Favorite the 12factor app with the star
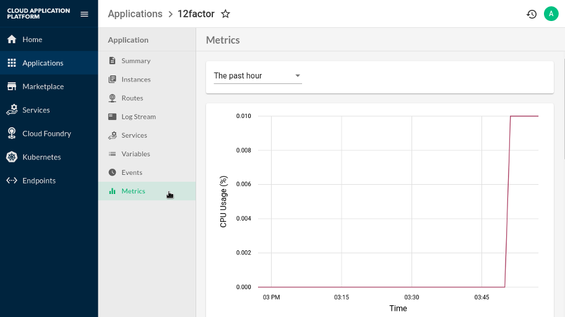Image resolution: width=565 pixels, height=317 pixels. [225, 14]
